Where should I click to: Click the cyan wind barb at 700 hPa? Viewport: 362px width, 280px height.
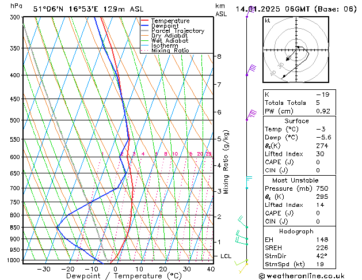[x=249, y=182]
